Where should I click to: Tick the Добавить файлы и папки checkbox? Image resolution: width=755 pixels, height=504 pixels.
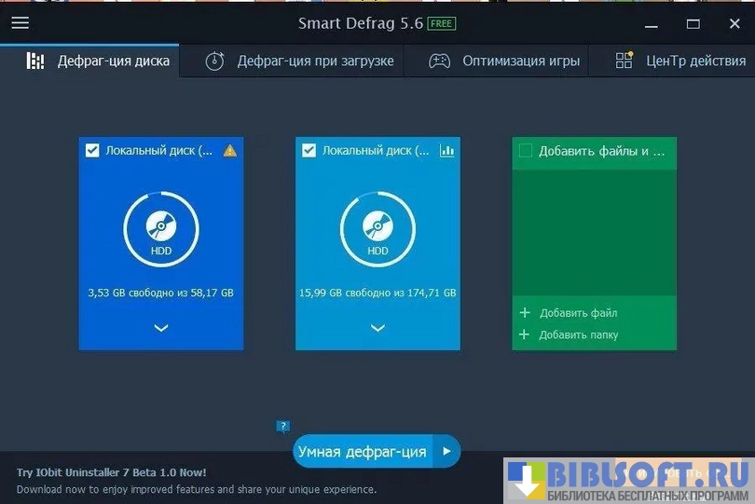[526, 151]
